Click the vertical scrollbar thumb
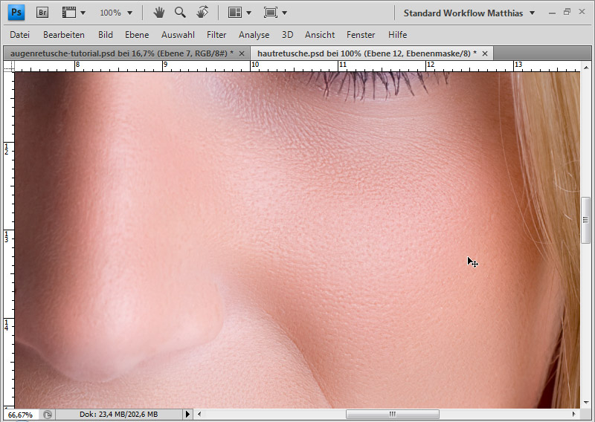The image size is (595, 422). click(586, 221)
